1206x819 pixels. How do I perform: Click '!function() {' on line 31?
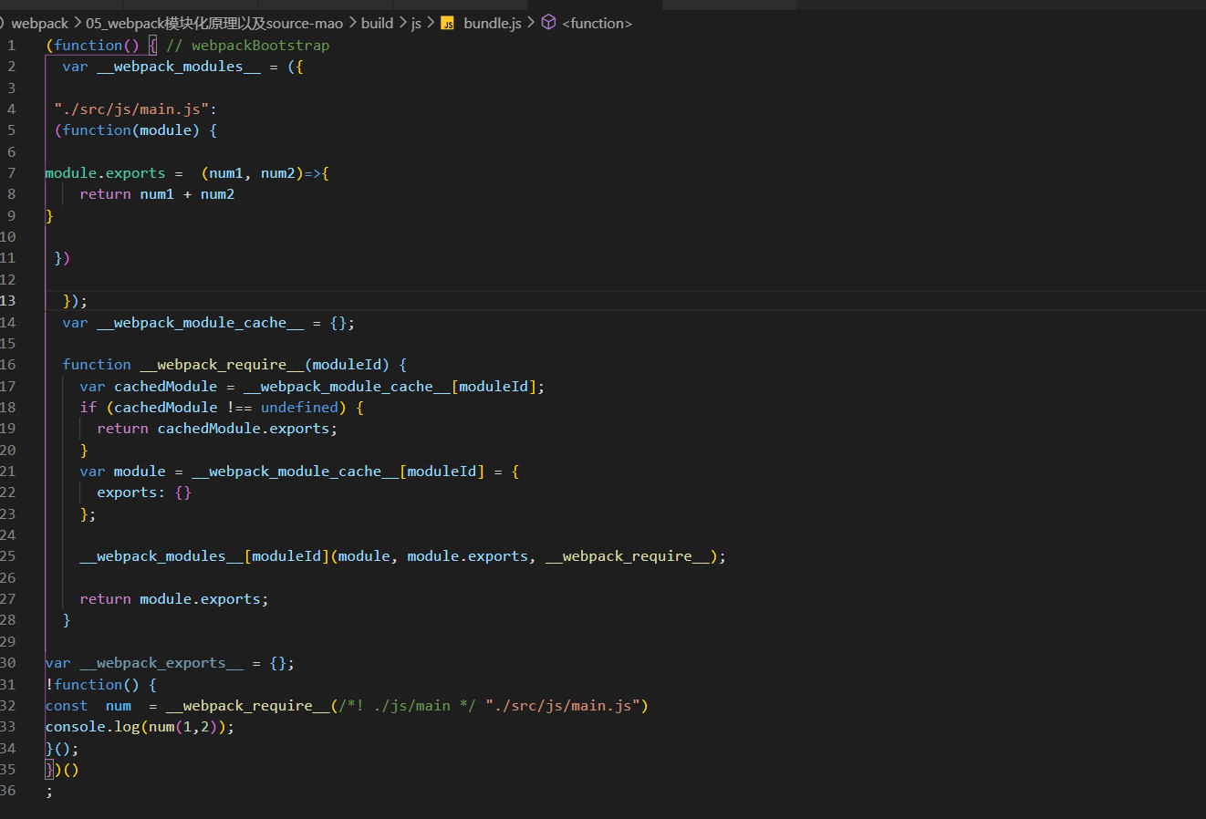tap(101, 685)
